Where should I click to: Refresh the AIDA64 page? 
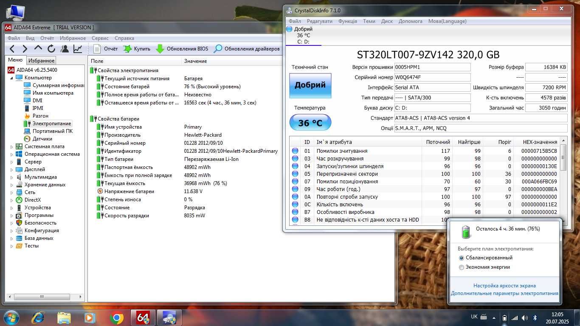(x=51, y=49)
